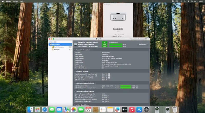
Task: Click the arrow next to Failing Indicators count
Action: tap(109, 76)
